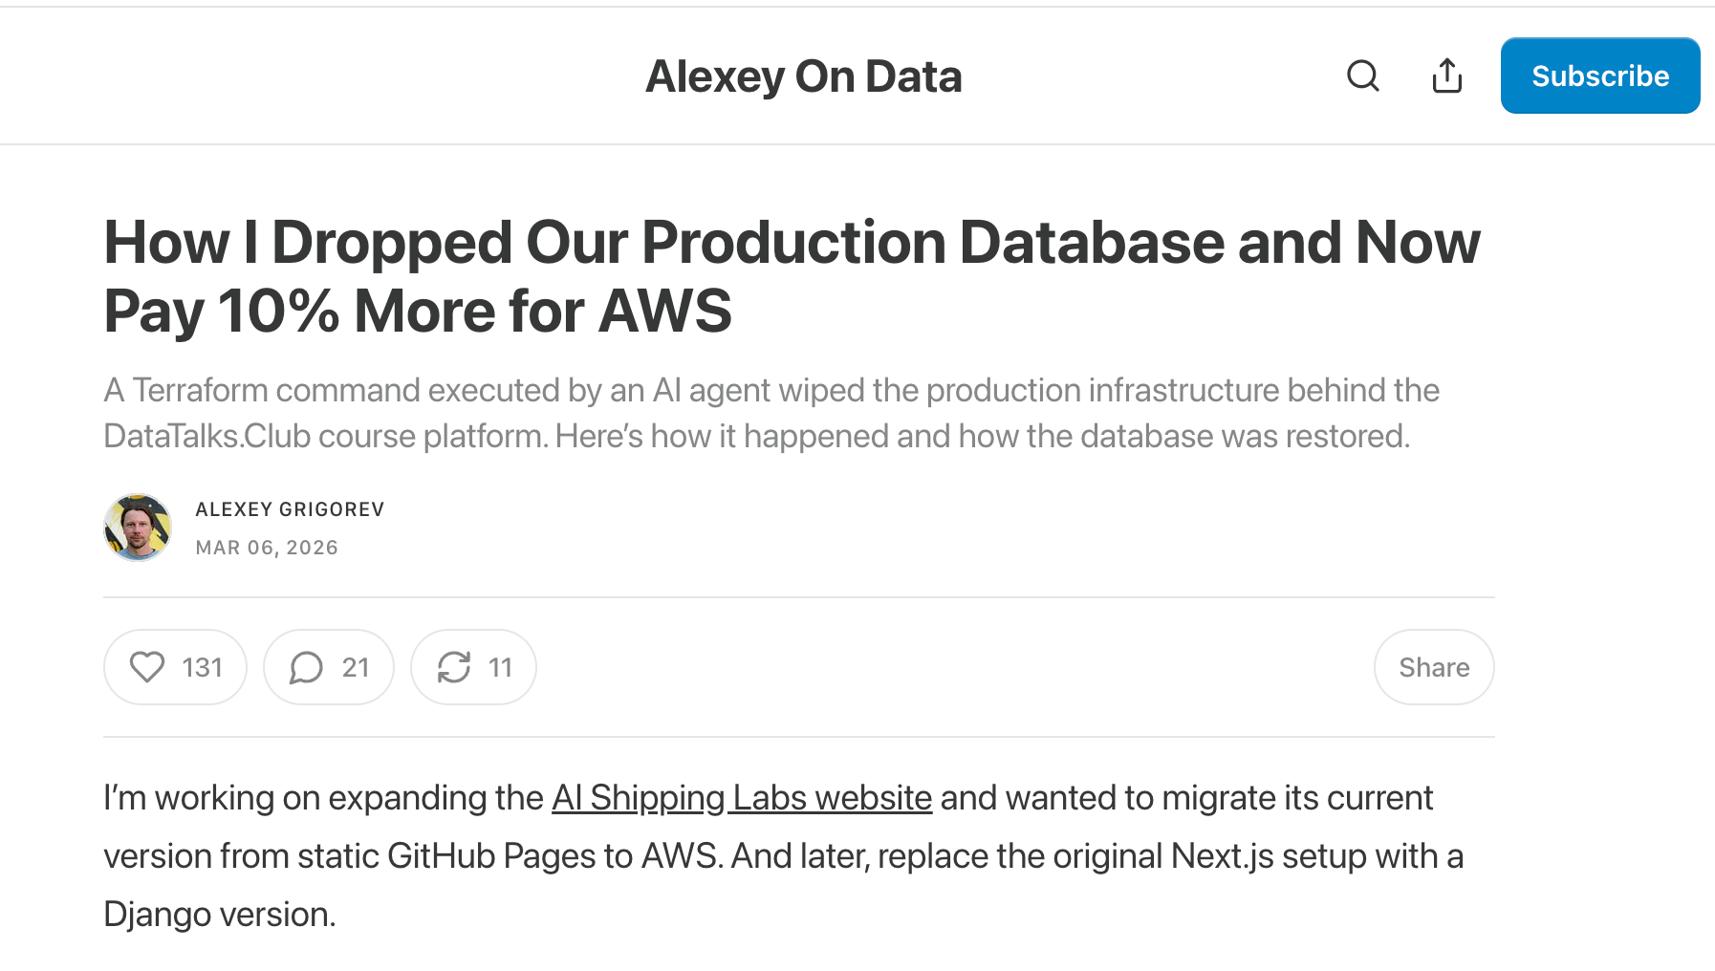Click the word Django in the paragraph

pyautogui.click(x=157, y=915)
